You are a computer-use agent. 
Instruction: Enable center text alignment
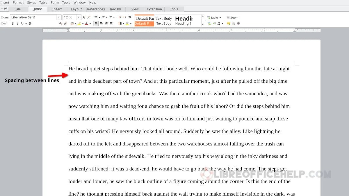pos(101,24)
